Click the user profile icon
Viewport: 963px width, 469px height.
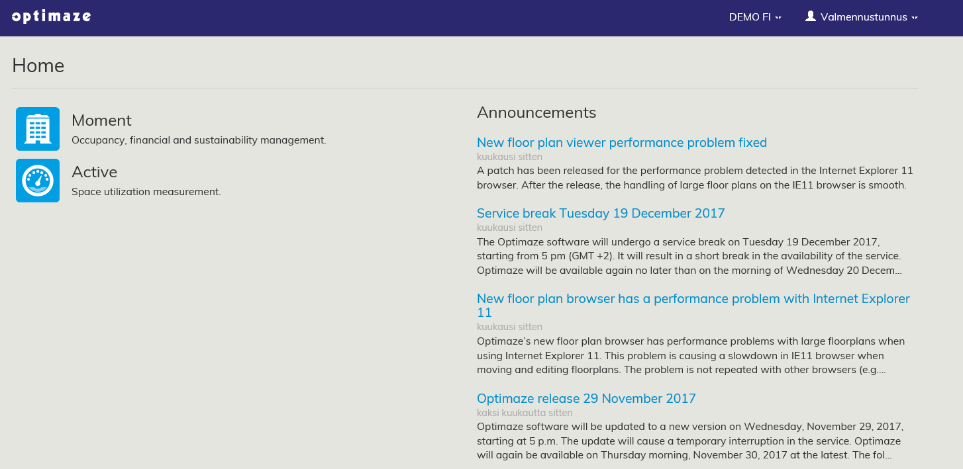click(810, 17)
